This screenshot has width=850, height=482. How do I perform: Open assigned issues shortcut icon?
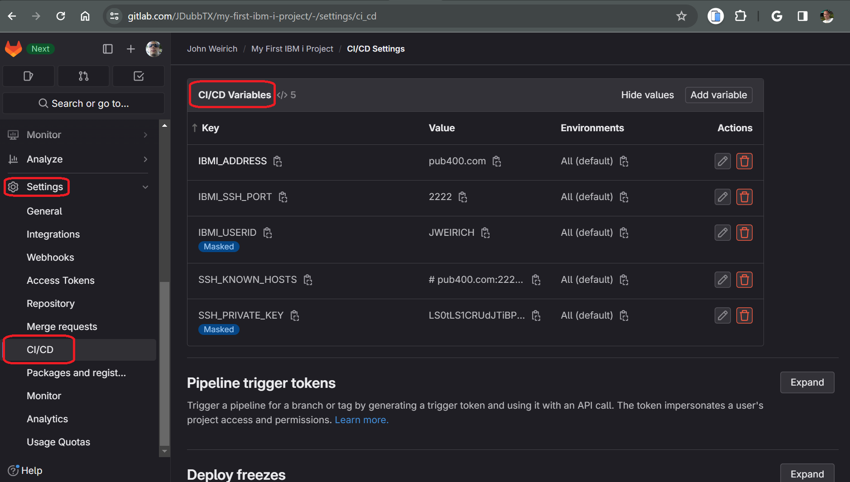pyautogui.click(x=29, y=76)
